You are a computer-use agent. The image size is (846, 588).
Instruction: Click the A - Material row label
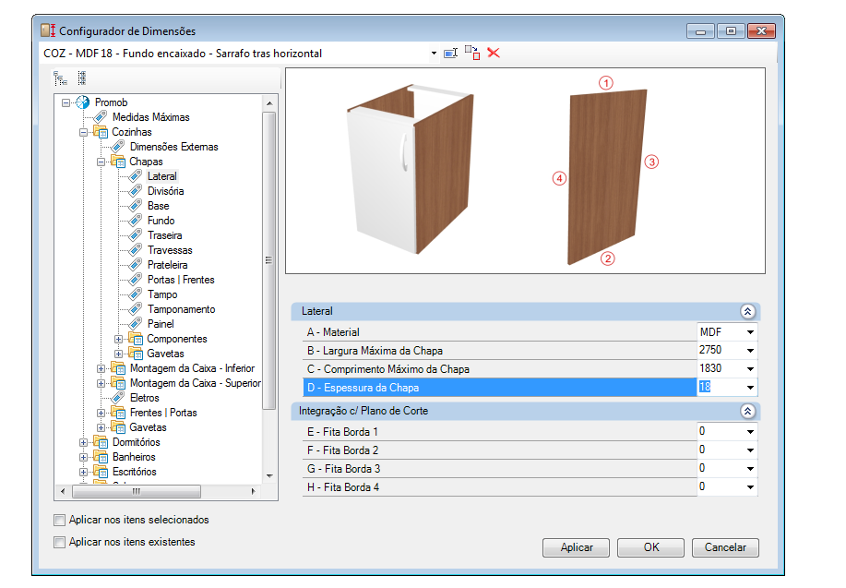333,332
